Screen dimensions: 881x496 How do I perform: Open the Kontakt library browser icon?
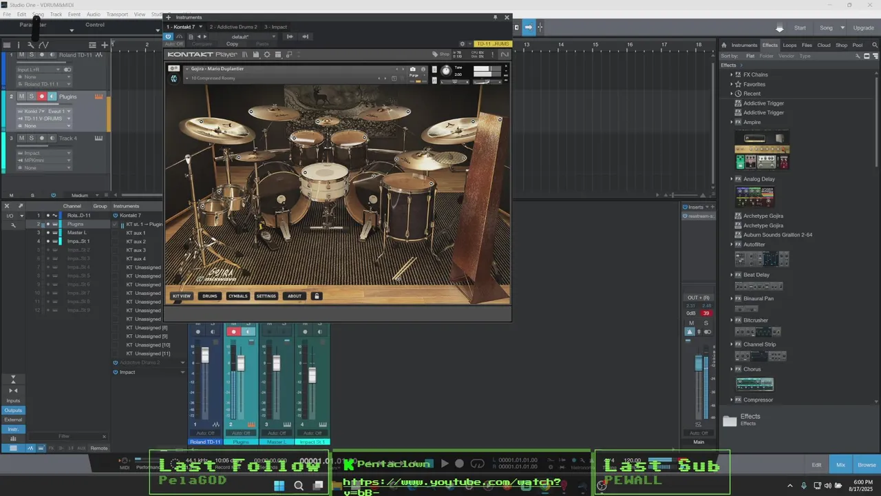tap(244, 54)
